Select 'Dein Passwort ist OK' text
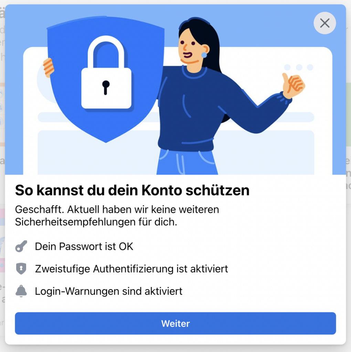The image size is (351, 352). pos(84,246)
